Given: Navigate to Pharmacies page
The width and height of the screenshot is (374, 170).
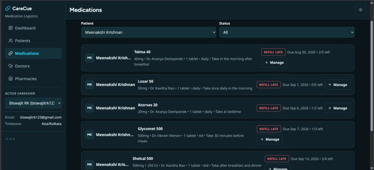Looking at the screenshot, I should coord(33,79).
